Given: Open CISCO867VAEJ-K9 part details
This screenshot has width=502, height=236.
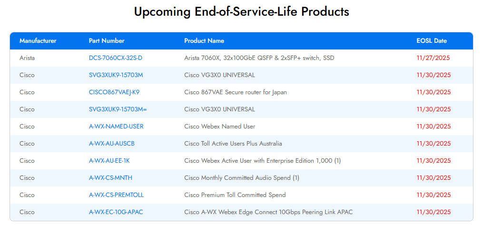Looking at the screenshot, I should (114, 92).
